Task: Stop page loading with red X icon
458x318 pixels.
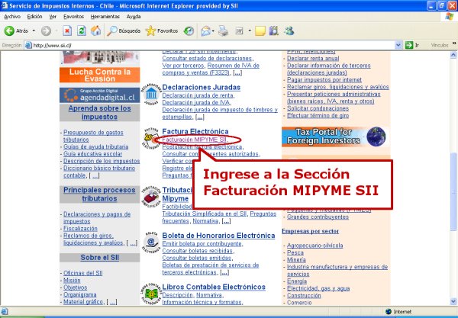Action: pyautogui.click(x=67, y=31)
